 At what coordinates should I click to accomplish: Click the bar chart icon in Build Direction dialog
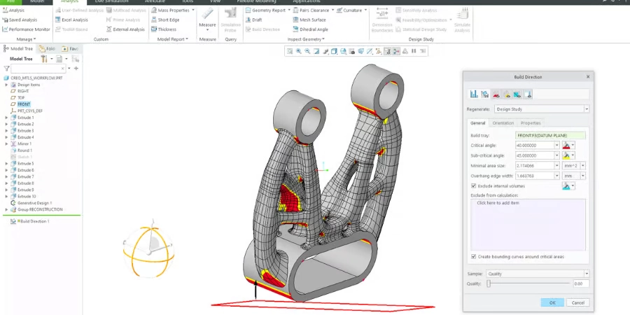474,94
